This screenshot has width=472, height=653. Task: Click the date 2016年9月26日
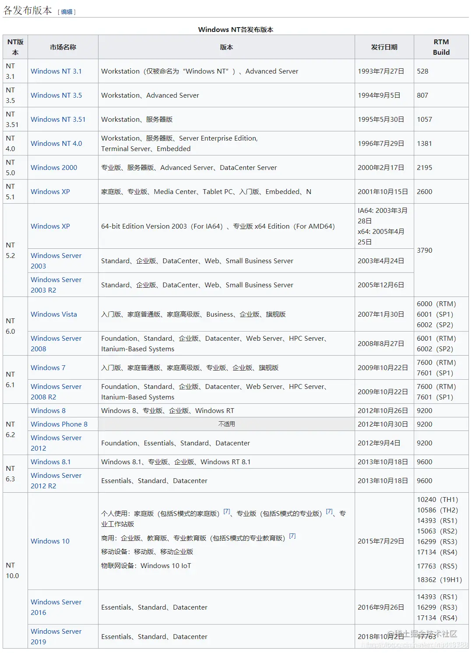click(381, 607)
